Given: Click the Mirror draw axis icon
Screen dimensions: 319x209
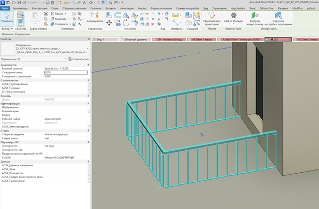Looking at the screenshot, I should pos(134,15).
